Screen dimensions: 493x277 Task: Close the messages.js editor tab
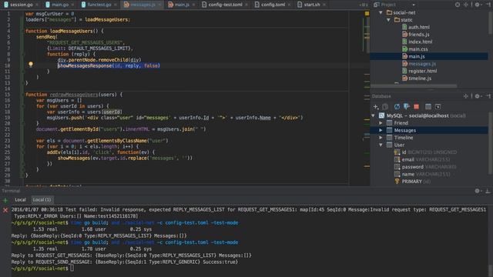[159, 5]
